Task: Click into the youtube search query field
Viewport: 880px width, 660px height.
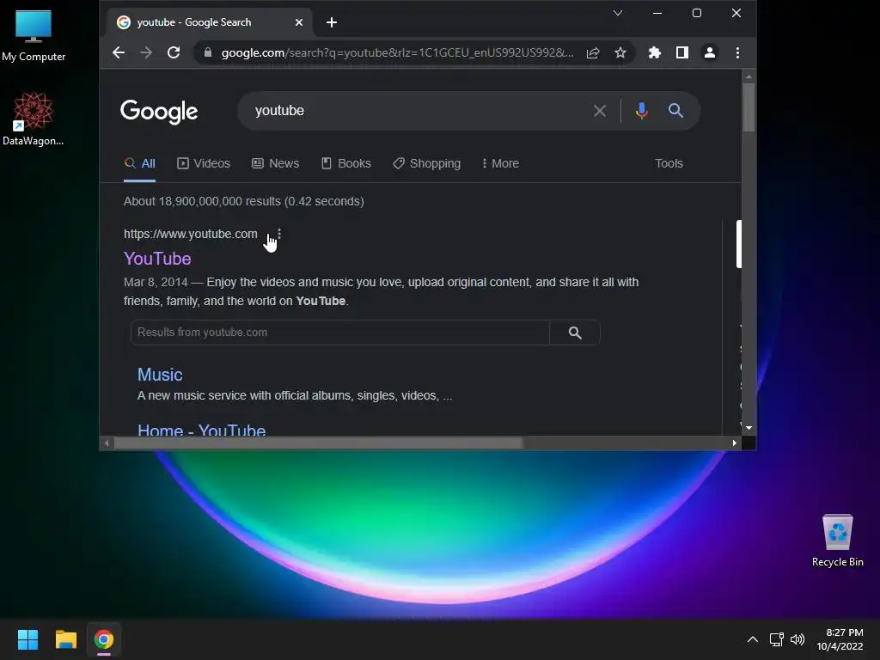Action: [415, 111]
